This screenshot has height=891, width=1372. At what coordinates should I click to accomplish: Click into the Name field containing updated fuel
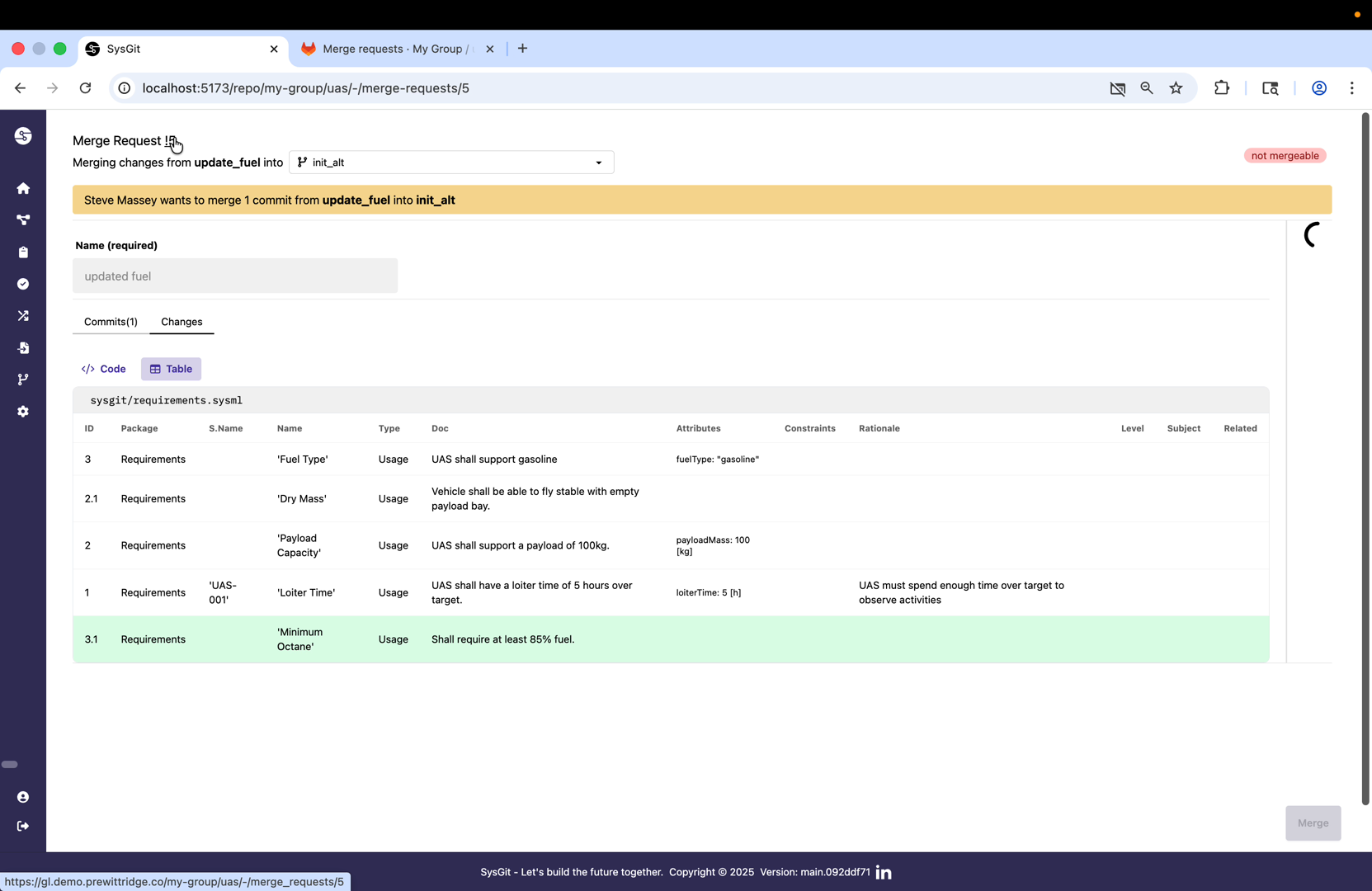coord(235,276)
